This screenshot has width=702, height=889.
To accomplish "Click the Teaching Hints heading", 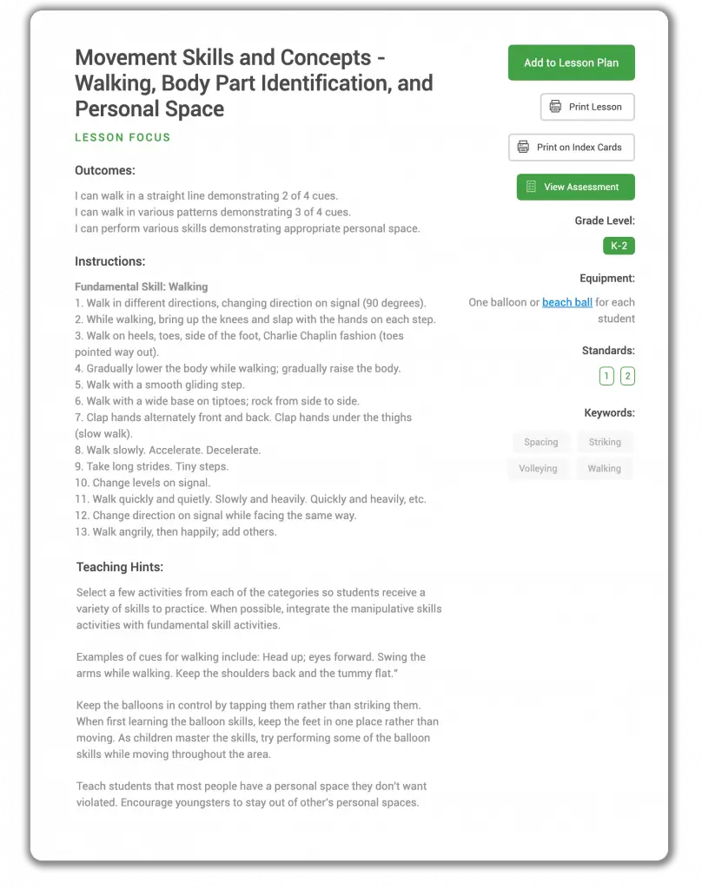I will pyautogui.click(x=120, y=567).
